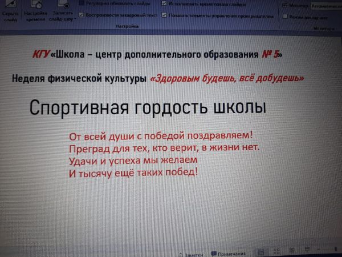The image size is (342, 257).
Task: Uncheck Использовать время показа слайдов
Action: coord(164,3)
